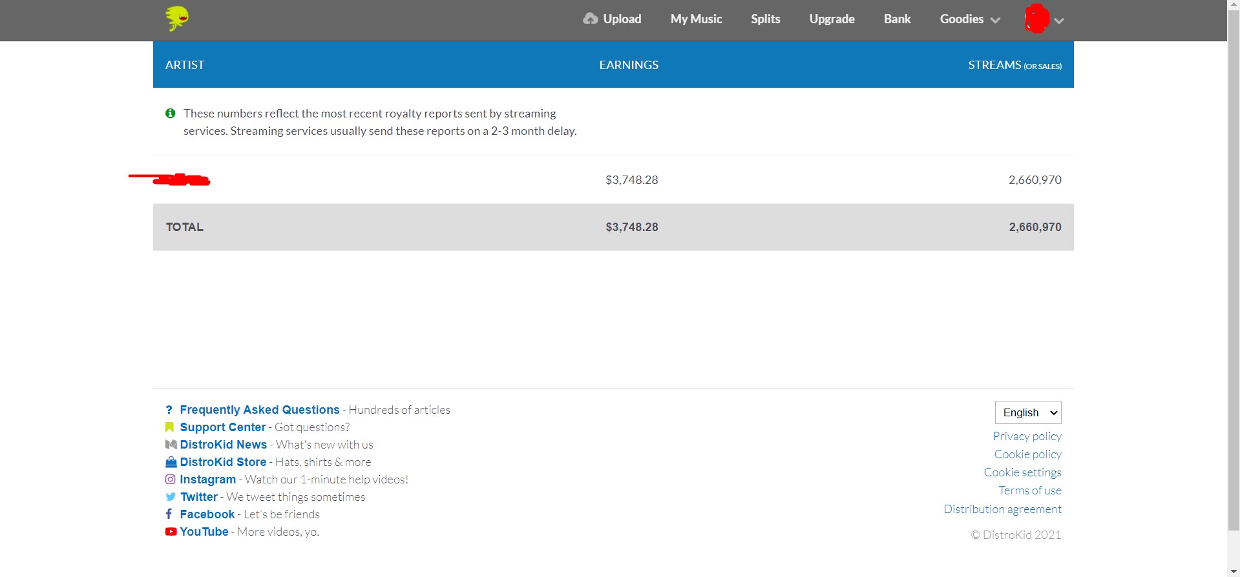
Task: Open Cookie settings
Action: click(x=1023, y=472)
